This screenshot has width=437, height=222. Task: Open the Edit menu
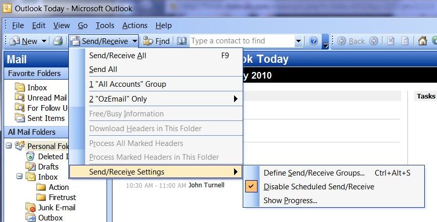coord(38,26)
